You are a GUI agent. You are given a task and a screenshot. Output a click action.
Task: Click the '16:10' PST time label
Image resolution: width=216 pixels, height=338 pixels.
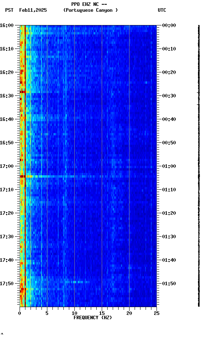[7, 49]
